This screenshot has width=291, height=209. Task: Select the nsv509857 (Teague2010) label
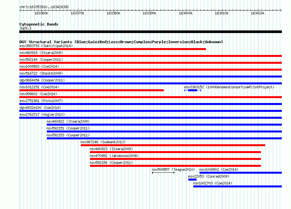click(x=173, y=169)
